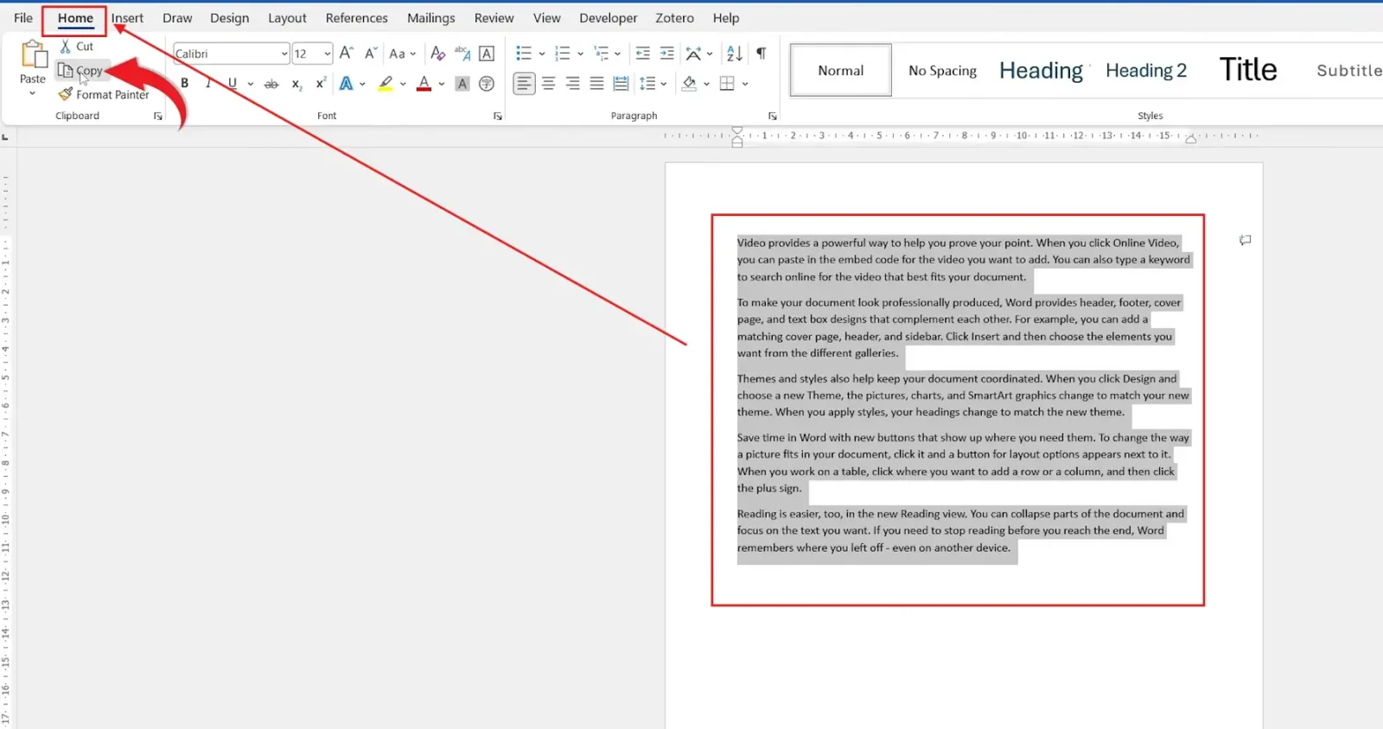Open the borders dropdown arrow

click(x=744, y=84)
